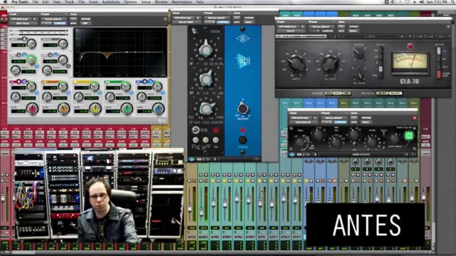Select ratio 20 on the CLA-76
456x256 pixels.
click(380, 49)
